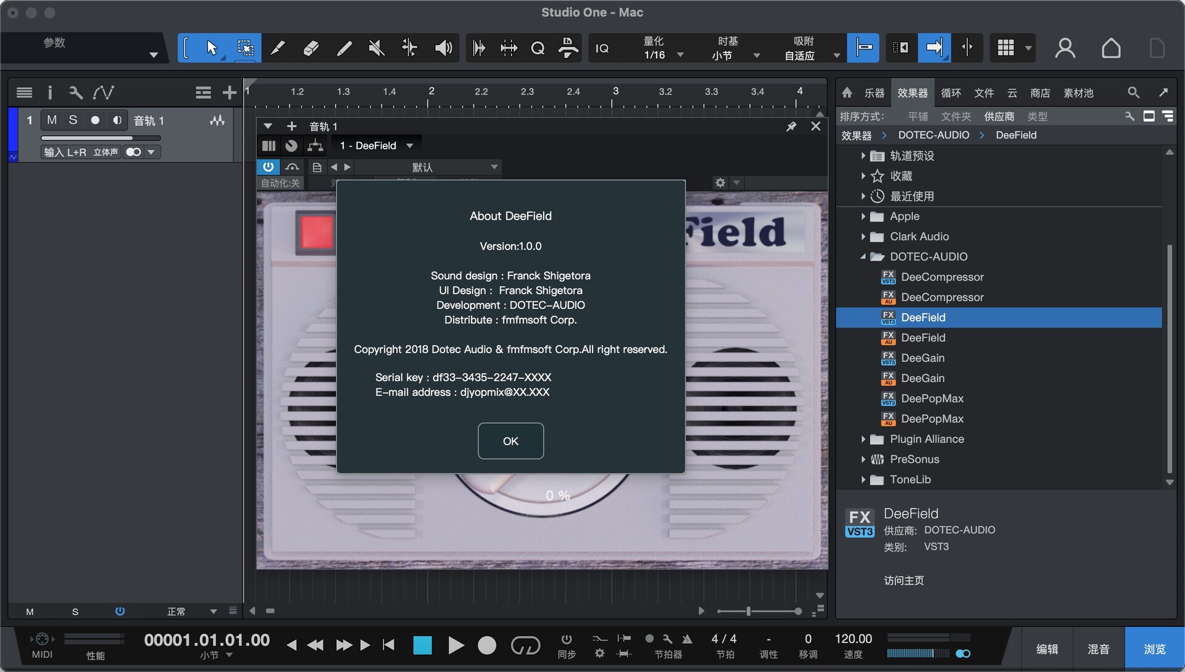Open the 混音 mix view button
Image resolution: width=1185 pixels, height=672 pixels.
[x=1099, y=649]
